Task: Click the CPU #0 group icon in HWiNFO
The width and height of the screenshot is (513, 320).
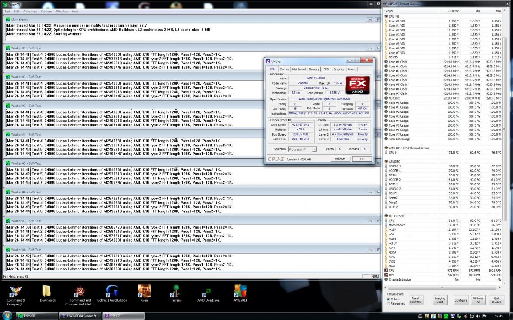Action: [386, 16]
